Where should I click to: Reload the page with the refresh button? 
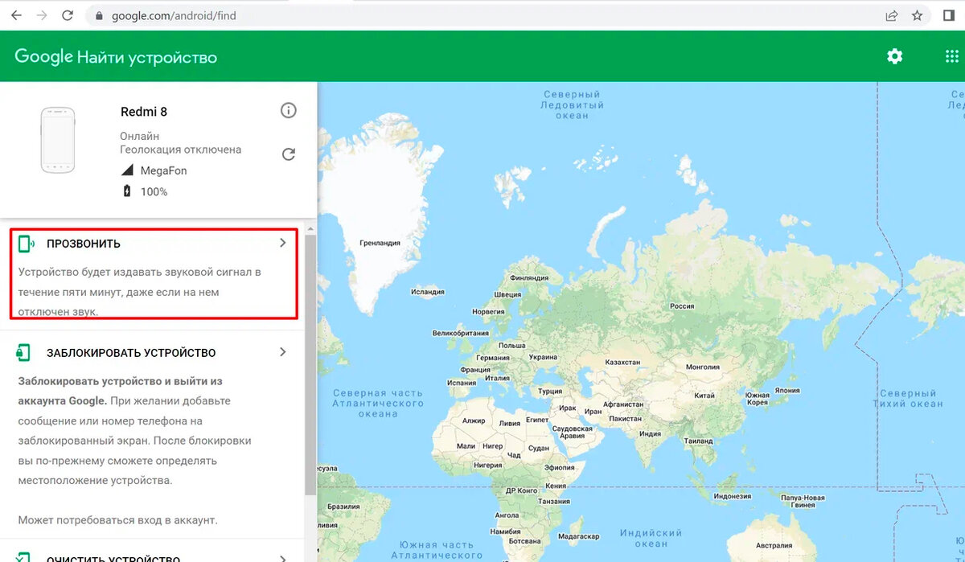tap(68, 14)
